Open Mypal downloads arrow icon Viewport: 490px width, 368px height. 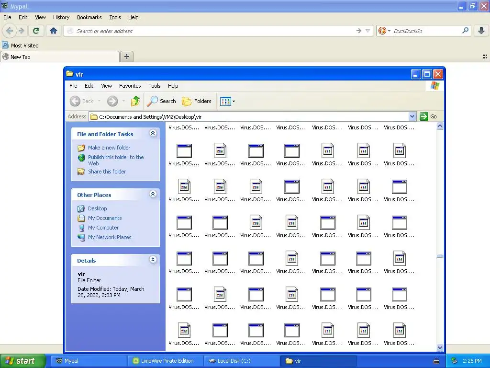(481, 31)
